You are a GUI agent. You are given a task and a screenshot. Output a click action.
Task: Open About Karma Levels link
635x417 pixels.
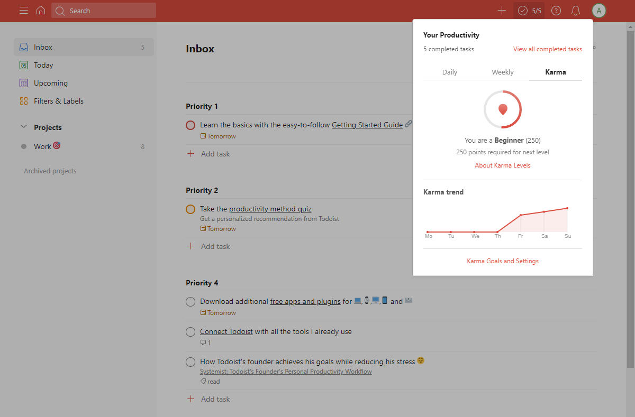(x=503, y=165)
